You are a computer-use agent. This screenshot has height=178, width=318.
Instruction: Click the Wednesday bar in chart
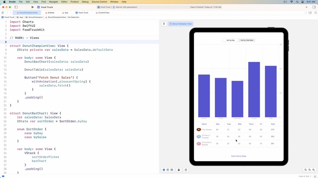coord(237,99)
